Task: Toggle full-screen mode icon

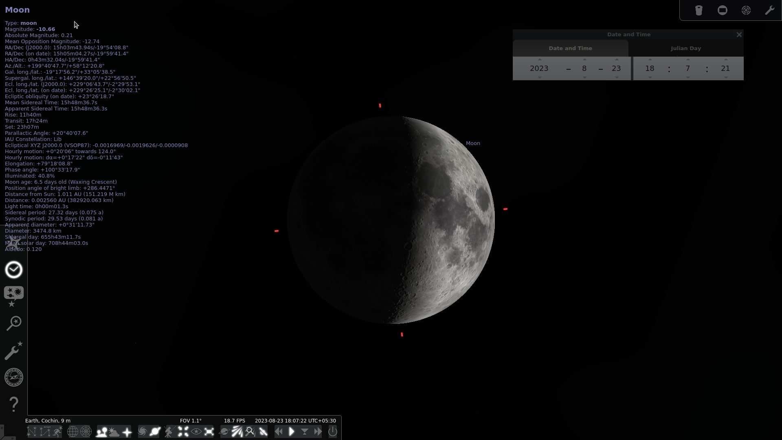Action: [209, 431]
